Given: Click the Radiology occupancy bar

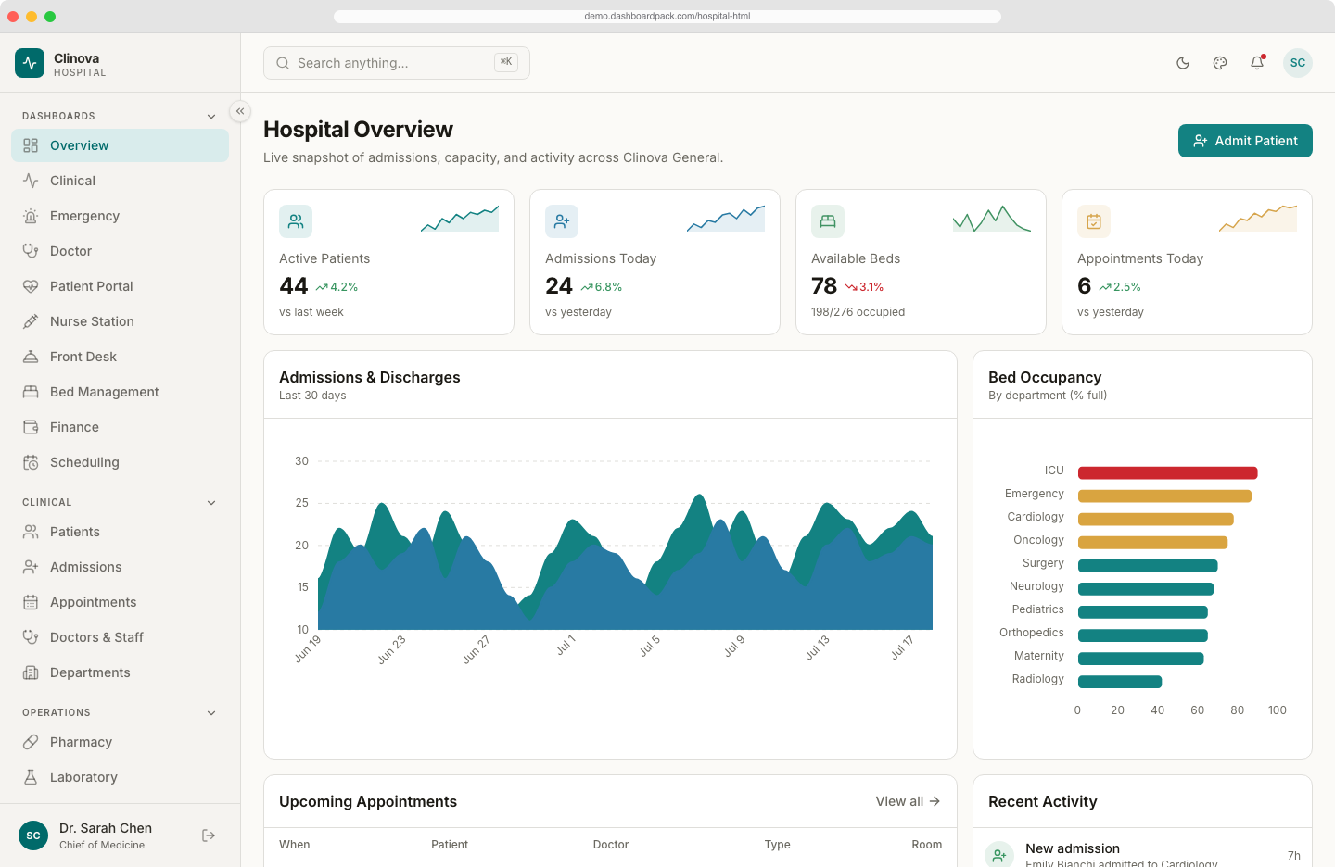Looking at the screenshot, I should click(x=1120, y=682).
